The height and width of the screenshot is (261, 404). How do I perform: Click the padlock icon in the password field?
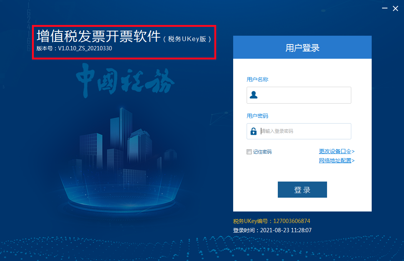pyautogui.click(x=254, y=131)
